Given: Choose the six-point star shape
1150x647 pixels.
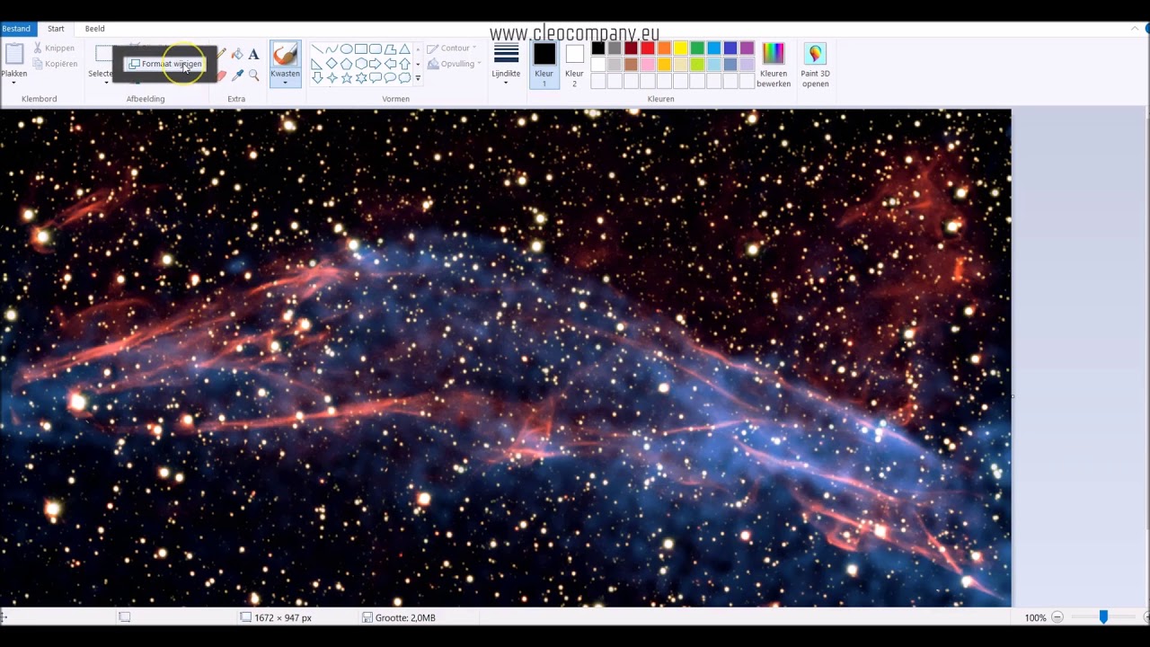Looking at the screenshot, I should [x=361, y=78].
